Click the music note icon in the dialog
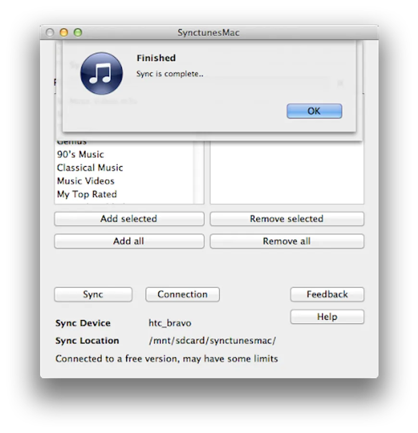418x433 pixels. [101, 74]
